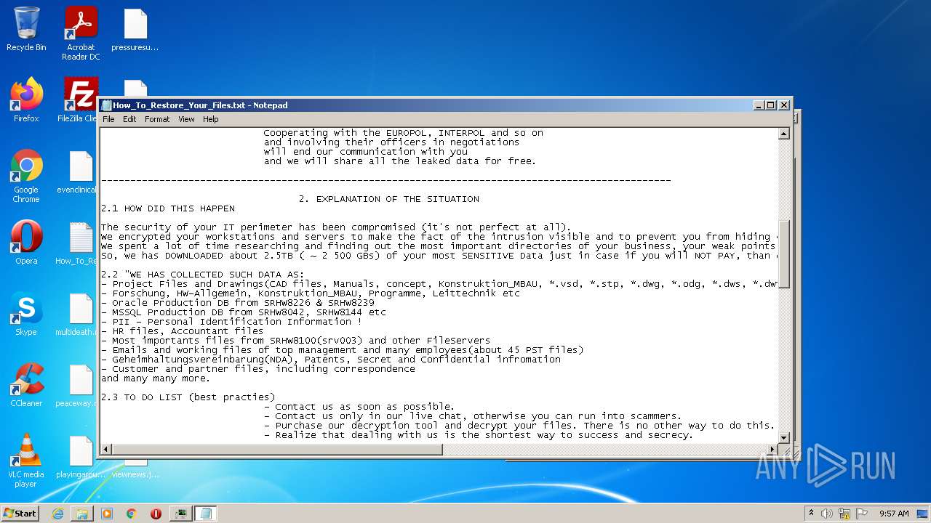The height and width of the screenshot is (523, 931).
Task: Click the media player taskbar icon
Action: [107, 514]
